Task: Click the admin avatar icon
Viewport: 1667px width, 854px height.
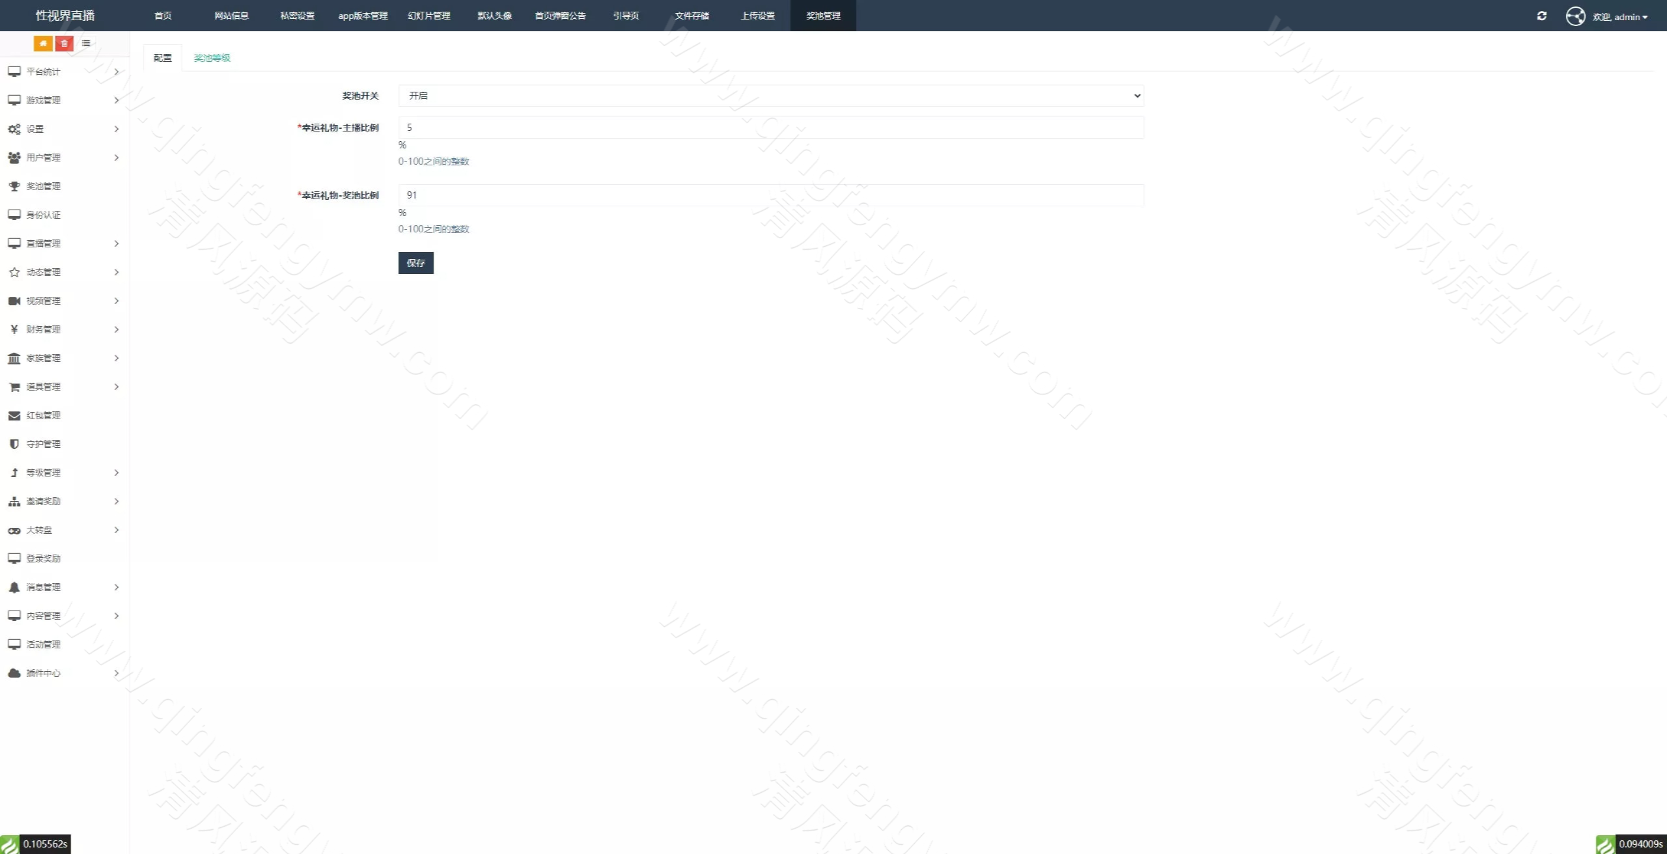Action: coord(1575,16)
